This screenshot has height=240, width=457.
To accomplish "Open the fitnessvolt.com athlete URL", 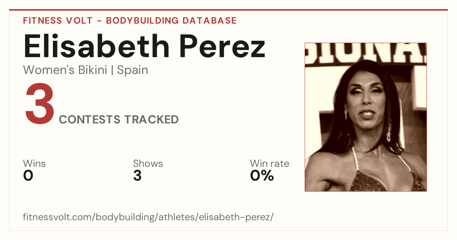I will tap(148, 218).
